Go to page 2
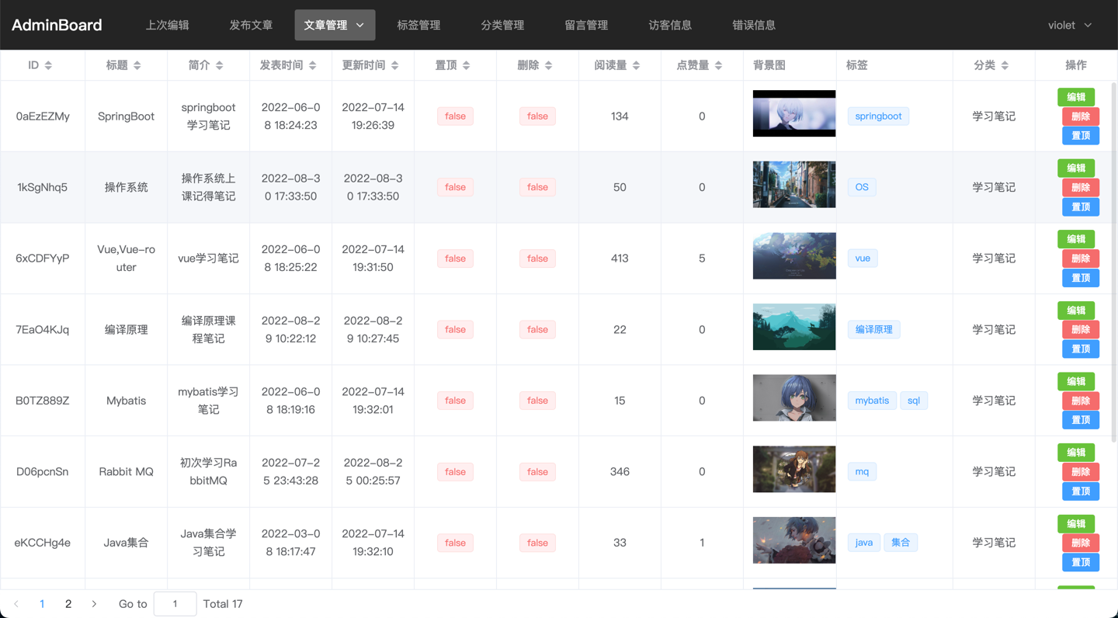This screenshot has width=1118, height=618. (x=68, y=604)
